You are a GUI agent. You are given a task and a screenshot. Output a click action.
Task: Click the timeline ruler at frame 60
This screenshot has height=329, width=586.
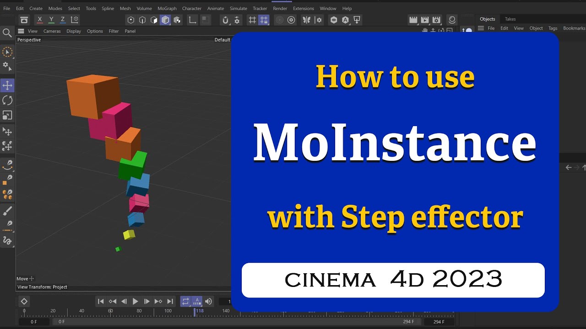tap(110, 311)
